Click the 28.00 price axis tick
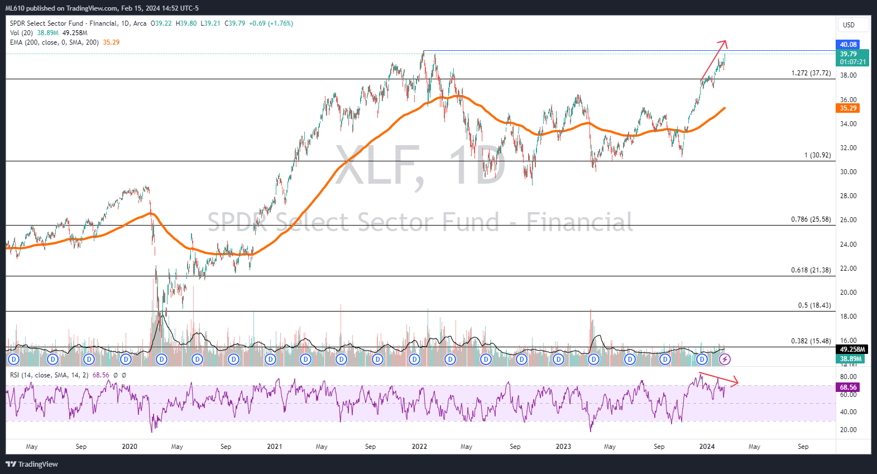 tap(848, 196)
